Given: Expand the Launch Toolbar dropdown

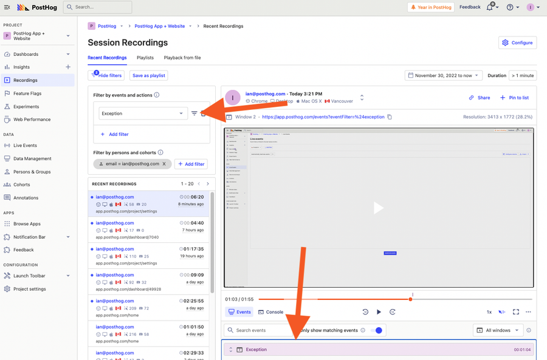Looking at the screenshot, I should click(68, 276).
